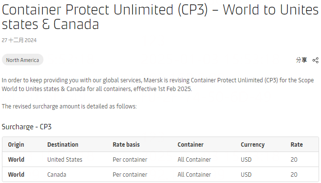
Task: Click World in the Canada row
Action: (x=16, y=175)
